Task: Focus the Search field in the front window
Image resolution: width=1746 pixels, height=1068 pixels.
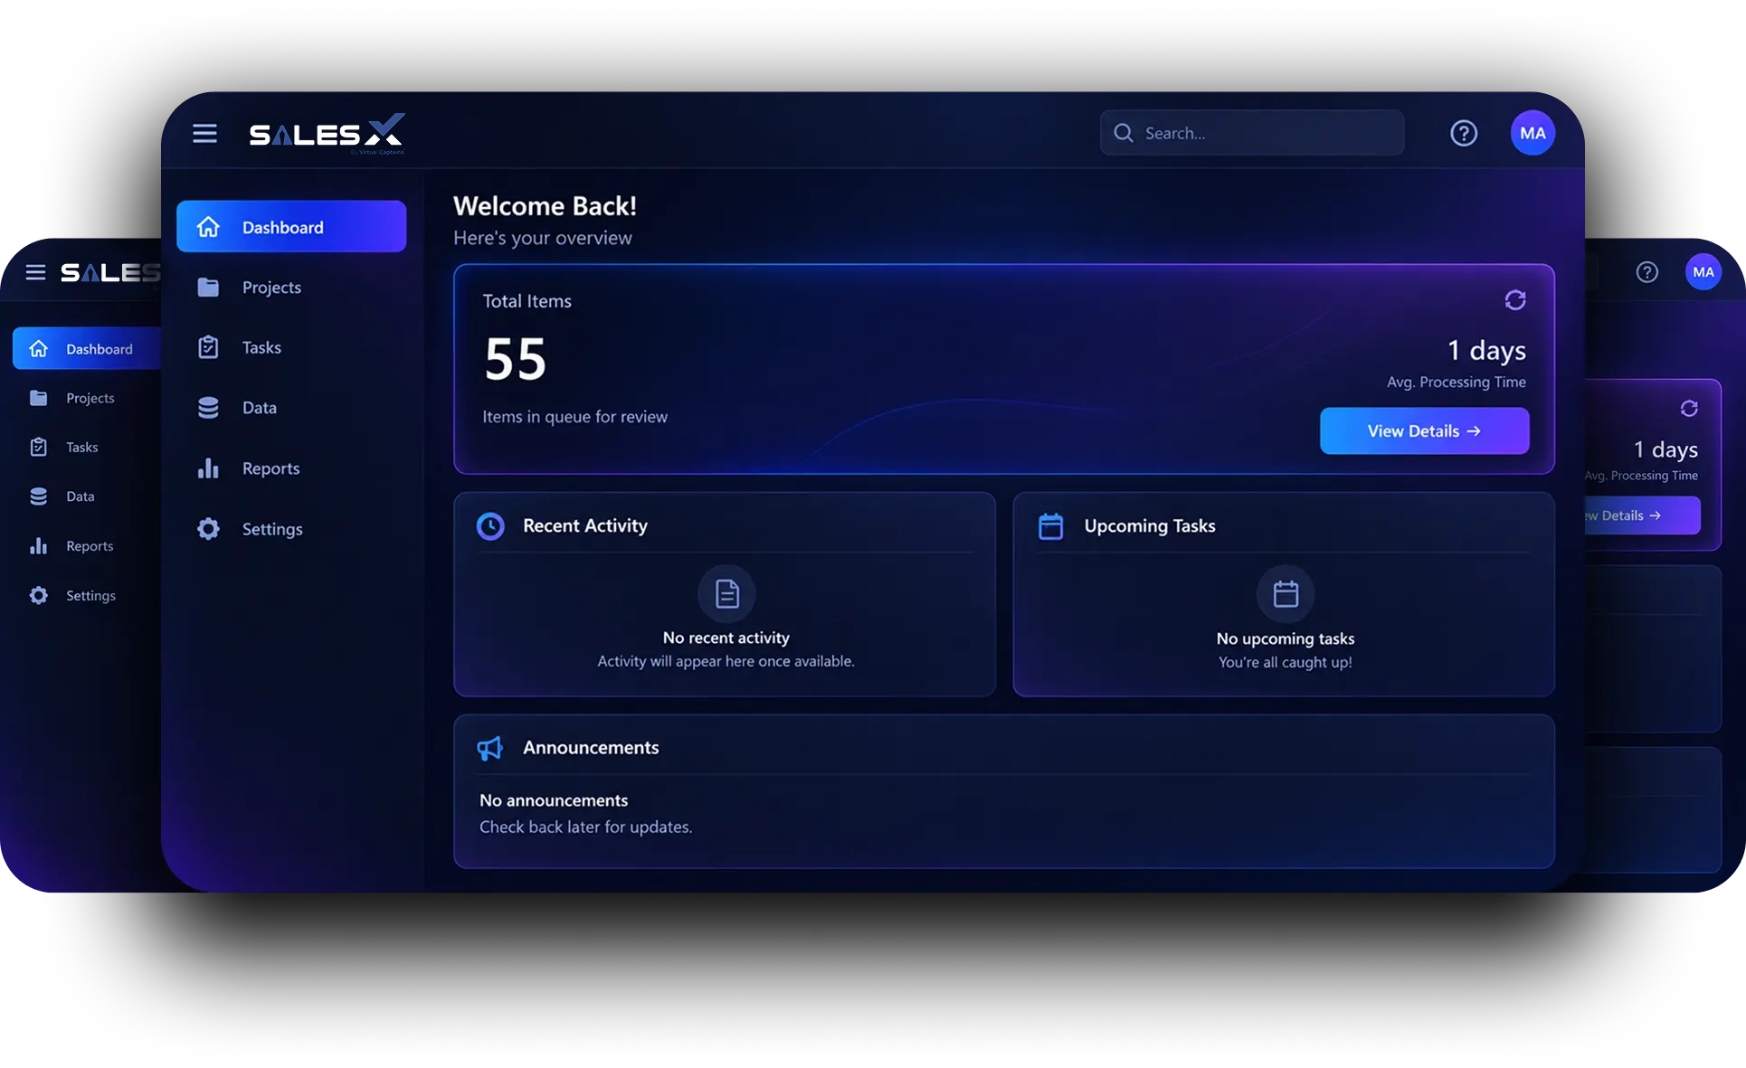Action: click(1252, 133)
